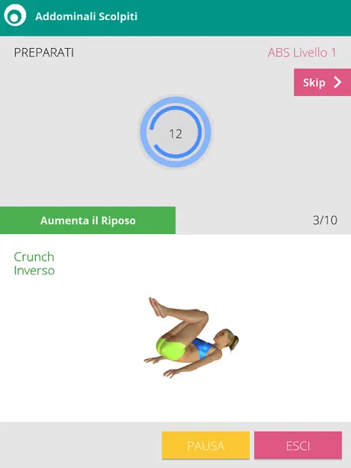
Task: Tap the Skip chevron arrow icon
Action: (x=337, y=82)
